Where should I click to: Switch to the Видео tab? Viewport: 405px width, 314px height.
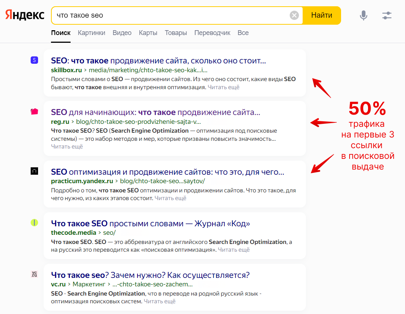[122, 33]
